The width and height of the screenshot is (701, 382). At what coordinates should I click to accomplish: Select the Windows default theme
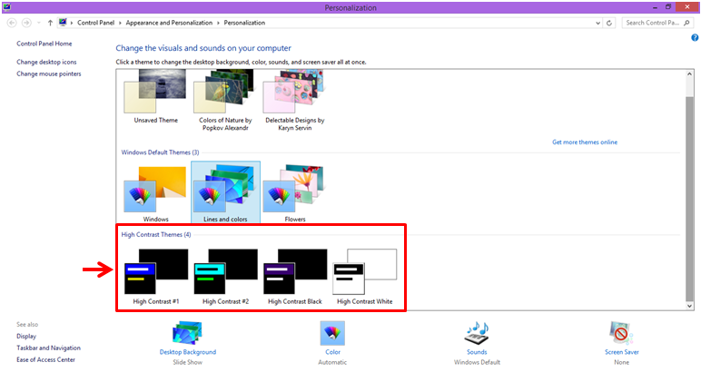click(155, 193)
